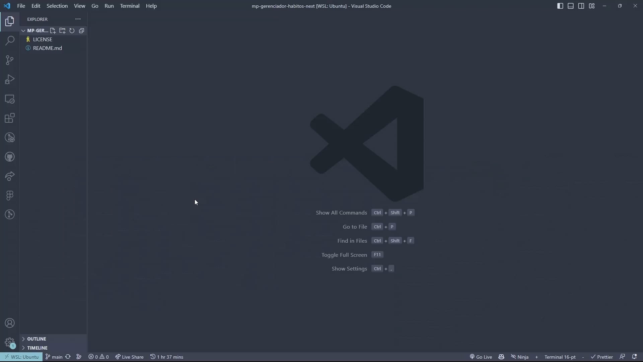Open the Git Graph activity icon
Viewport: 643px width, 362px height.
coord(10,215)
